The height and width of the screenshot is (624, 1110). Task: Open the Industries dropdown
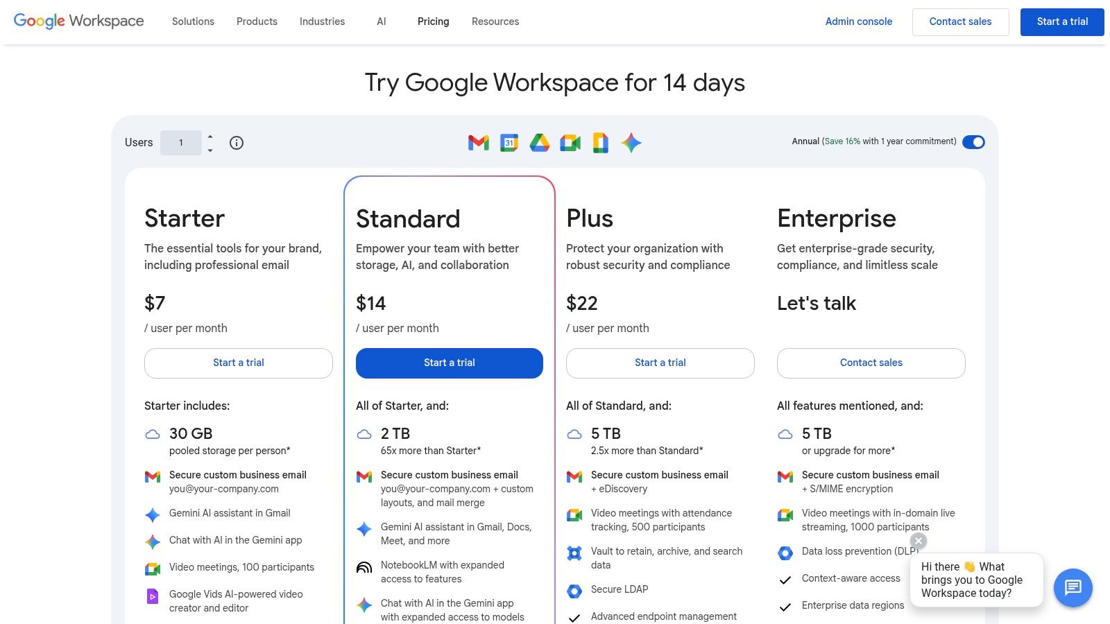pos(322,21)
